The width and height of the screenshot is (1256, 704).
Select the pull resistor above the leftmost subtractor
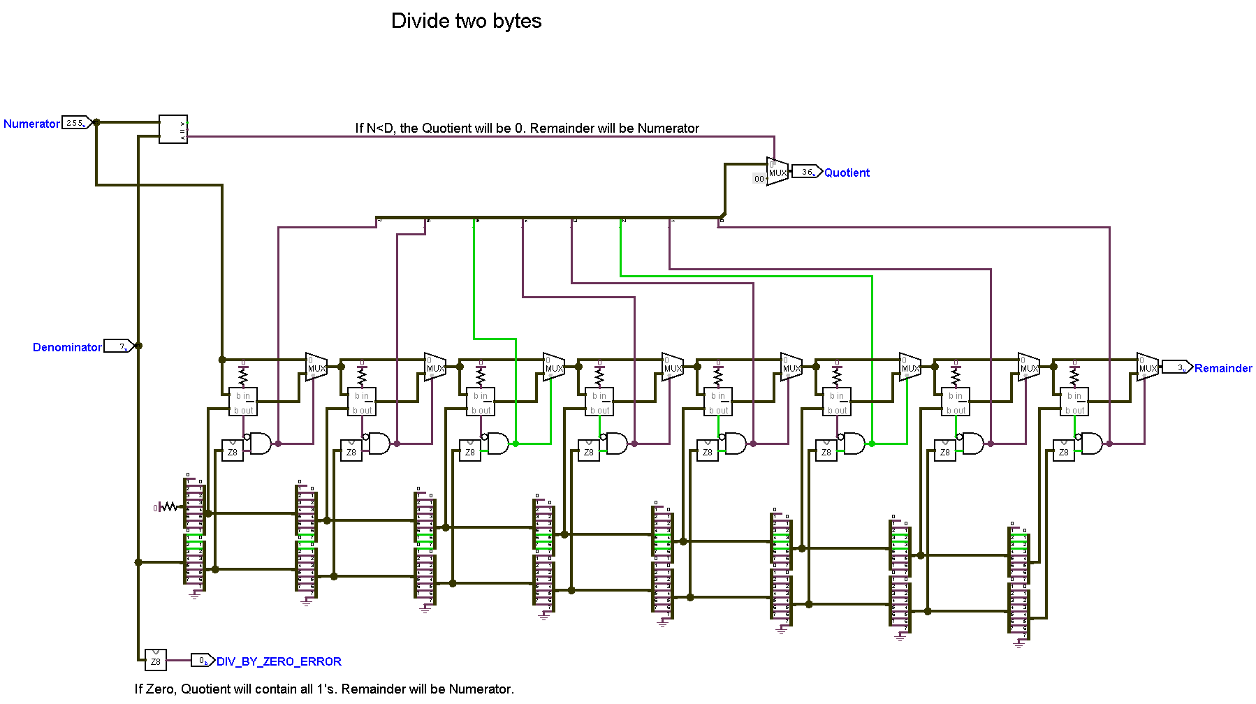coord(242,377)
